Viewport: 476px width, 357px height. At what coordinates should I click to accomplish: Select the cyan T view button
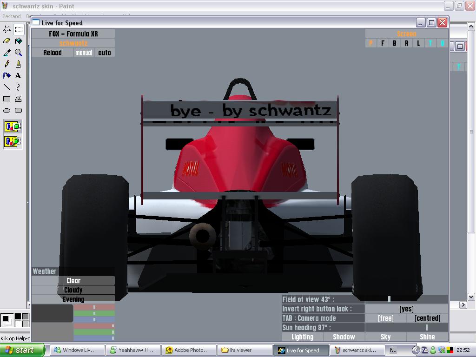tap(430, 43)
